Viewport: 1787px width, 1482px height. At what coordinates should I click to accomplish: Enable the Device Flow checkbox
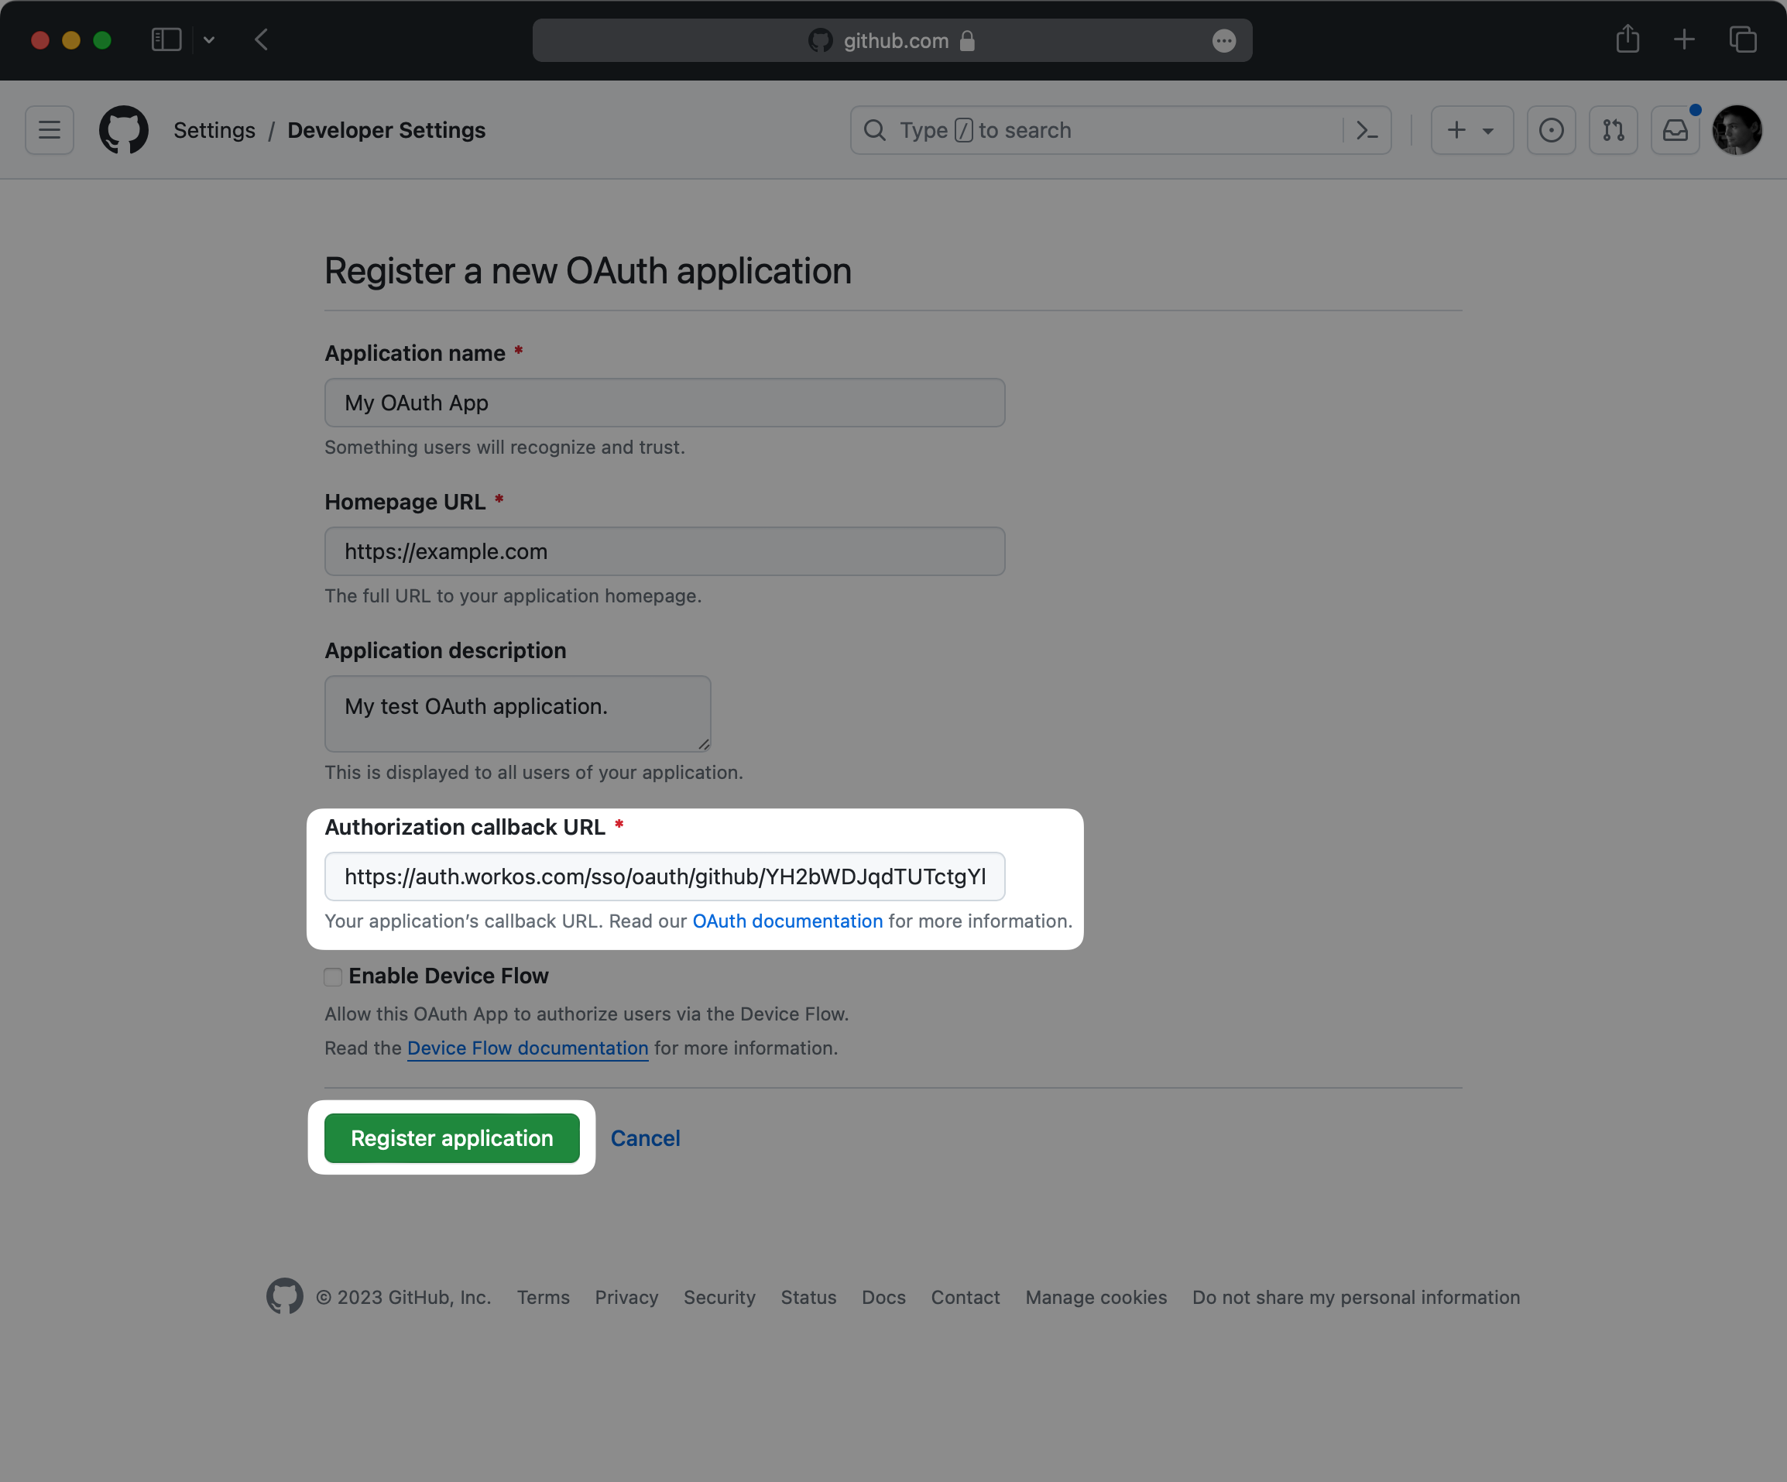click(333, 976)
